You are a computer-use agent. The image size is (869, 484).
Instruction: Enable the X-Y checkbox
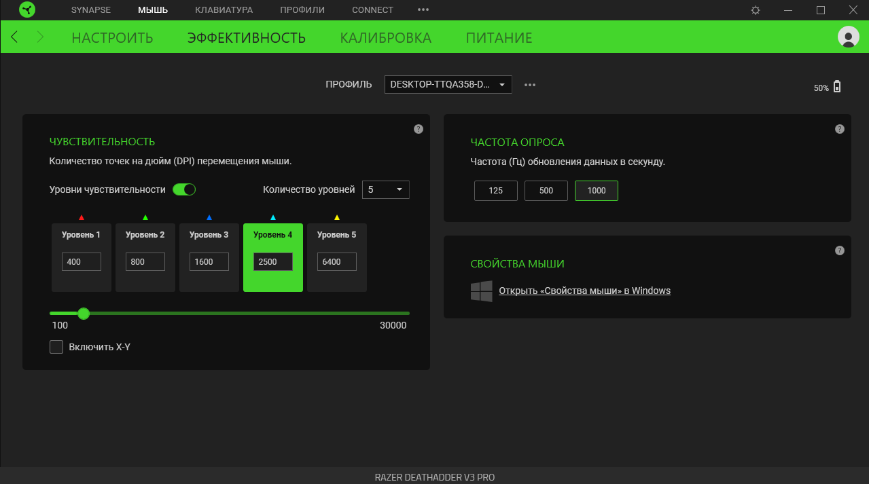coord(56,347)
